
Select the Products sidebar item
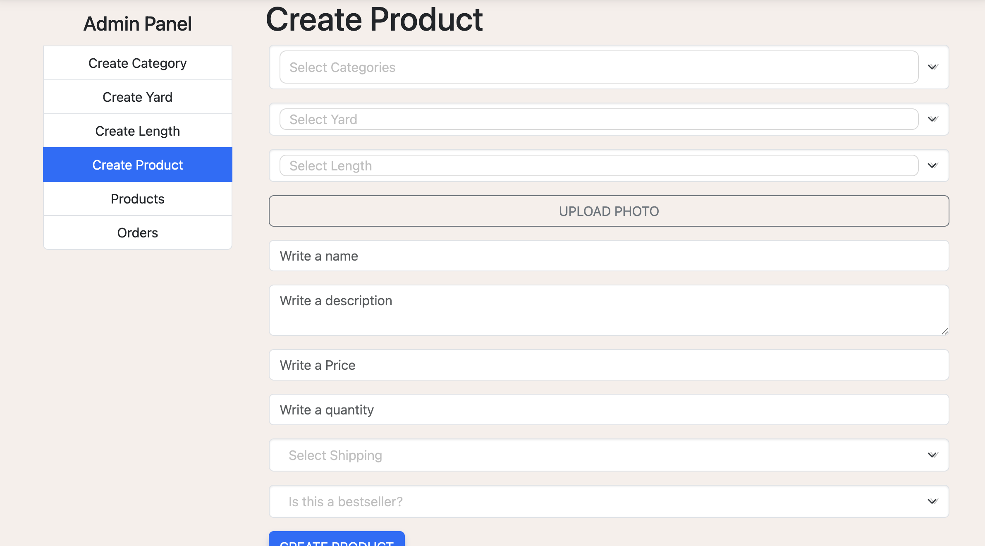point(138,199)
